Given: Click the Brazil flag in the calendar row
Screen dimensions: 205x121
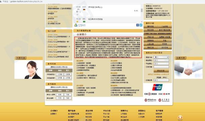Looking at the screenshot, I should tap(84, 22).
